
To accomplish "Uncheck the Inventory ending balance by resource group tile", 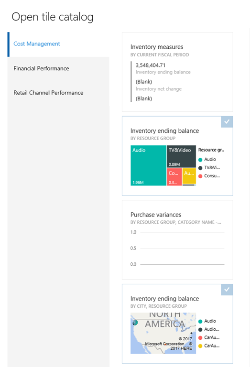I will pos(227,122).
